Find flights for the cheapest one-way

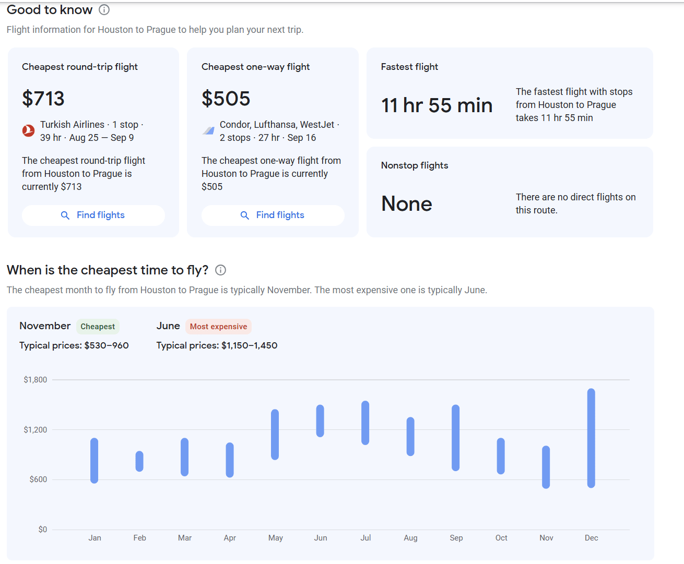[x=273, y=215]
